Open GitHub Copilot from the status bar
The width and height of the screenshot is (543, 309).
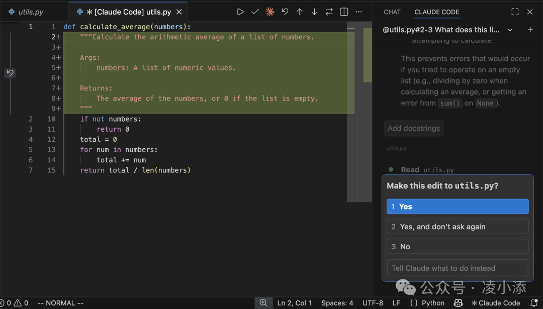(458, 303)
